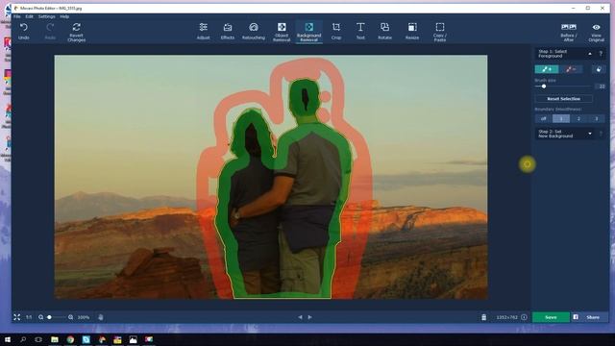Open the Help menu
The height and width of the screenshot is (346, 615).
(x=64, y=16)
